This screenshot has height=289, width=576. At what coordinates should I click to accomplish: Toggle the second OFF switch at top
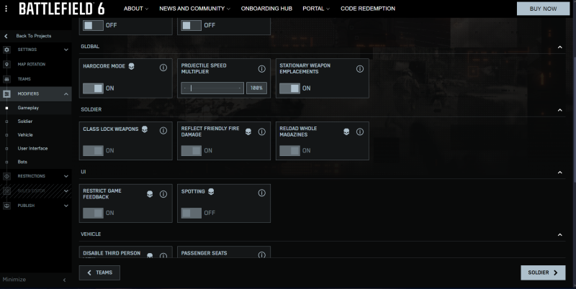click(x=191, y=25)
